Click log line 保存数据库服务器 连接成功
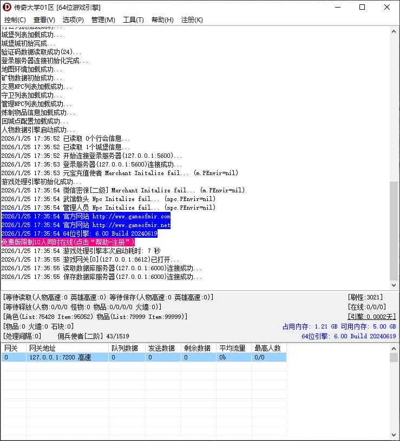This screenshot has height=441, width=400. point(101,277)
